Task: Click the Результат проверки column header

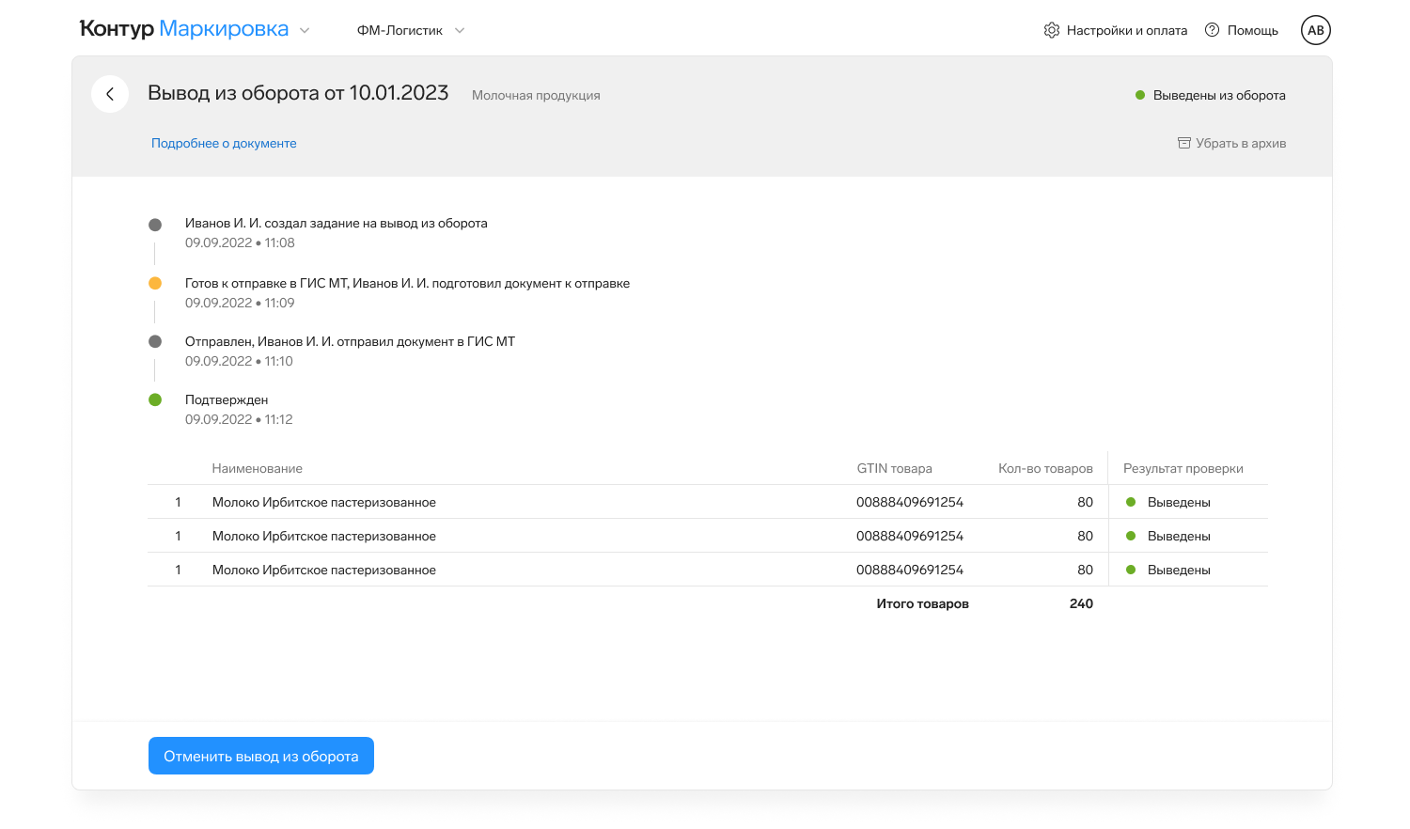Action: pyautogui.click(x=1183, y=468)
